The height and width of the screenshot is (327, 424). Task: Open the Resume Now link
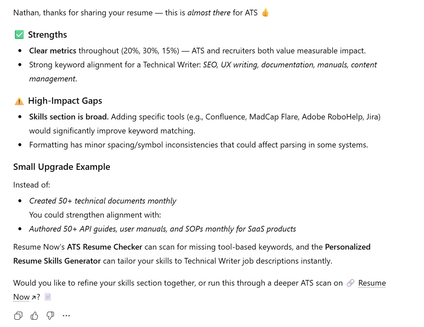pos(372,283)
